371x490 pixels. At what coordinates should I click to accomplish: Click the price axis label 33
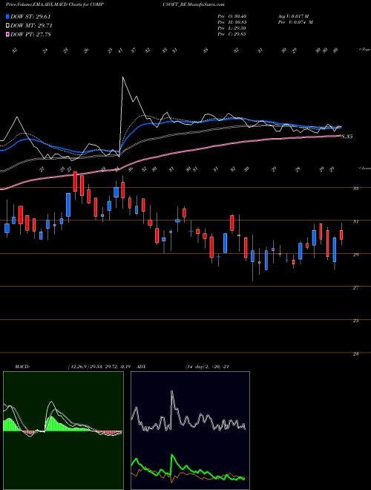[355, 189]
